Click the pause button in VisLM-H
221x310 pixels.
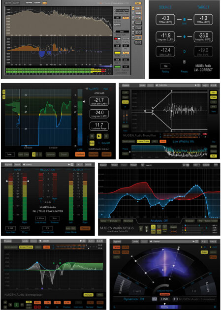(x=106, y=136)
